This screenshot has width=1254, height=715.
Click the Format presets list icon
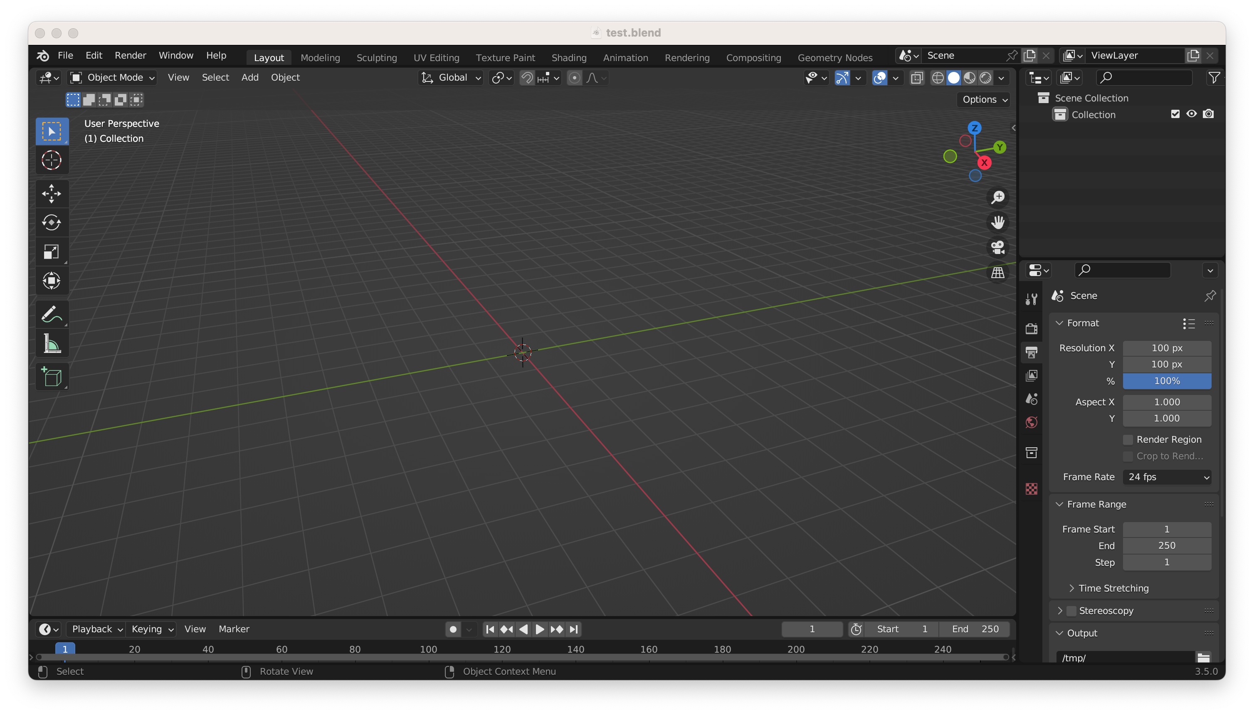[1189, 323]
